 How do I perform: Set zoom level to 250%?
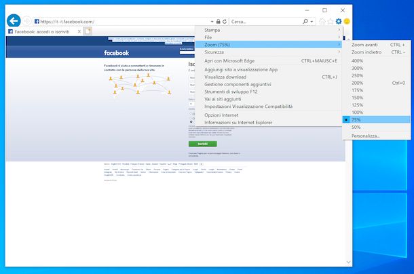pos(377,76)
